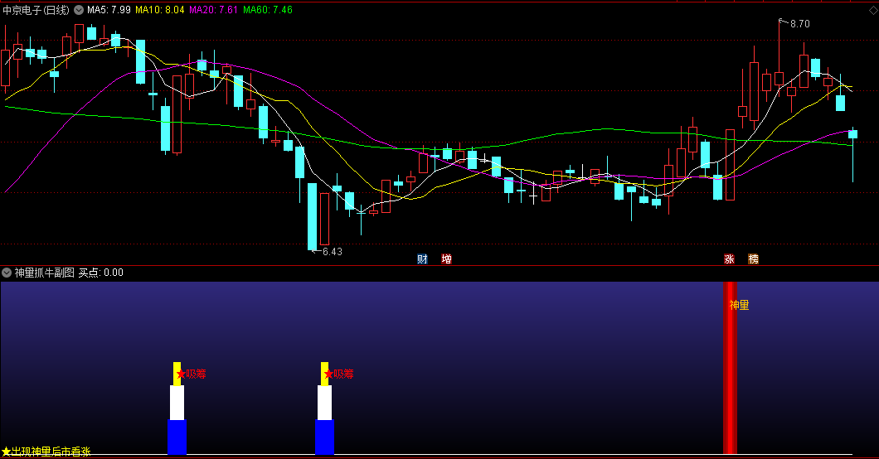Expand the 神里抓牛副图 indicator dropdown arrow
This screenshot has height=459, width=879.
7,273
